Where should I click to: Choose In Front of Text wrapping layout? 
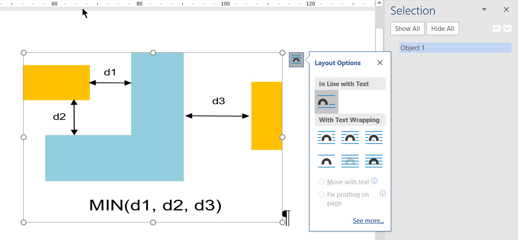pos(374,161)
